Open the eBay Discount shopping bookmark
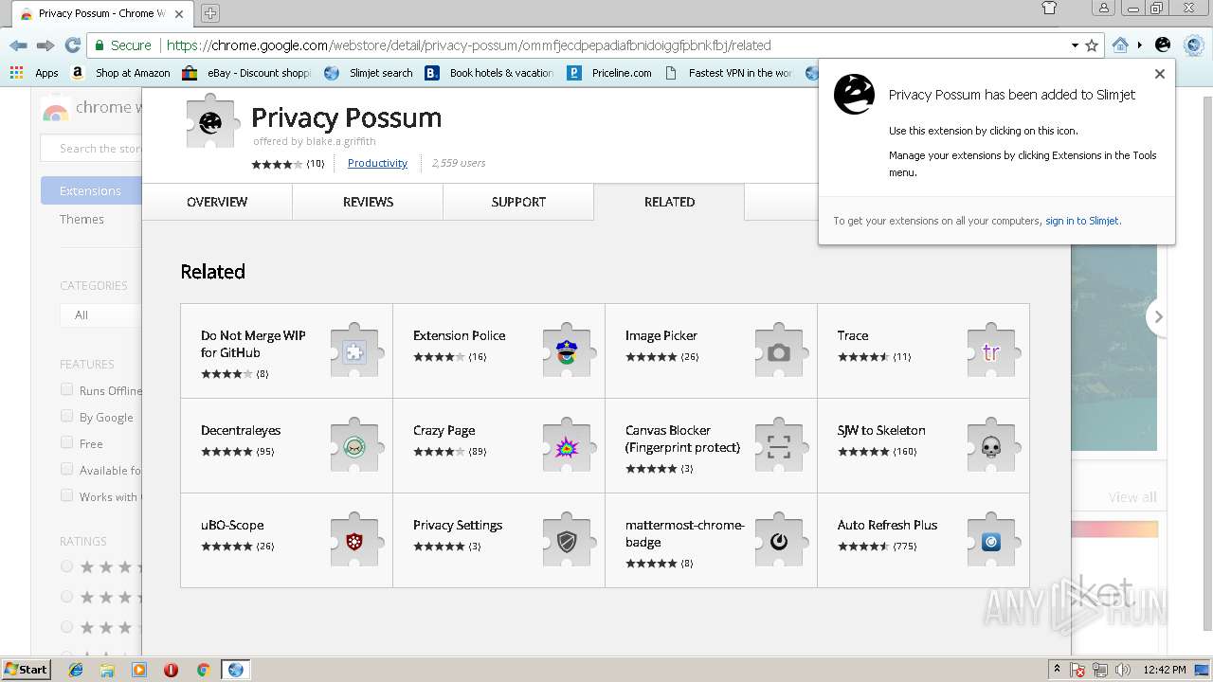This screenshot has width=1213, height=682. [x=246, y=73]
